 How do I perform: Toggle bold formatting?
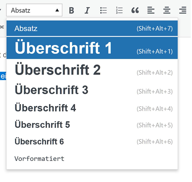(x=72, y=10)
